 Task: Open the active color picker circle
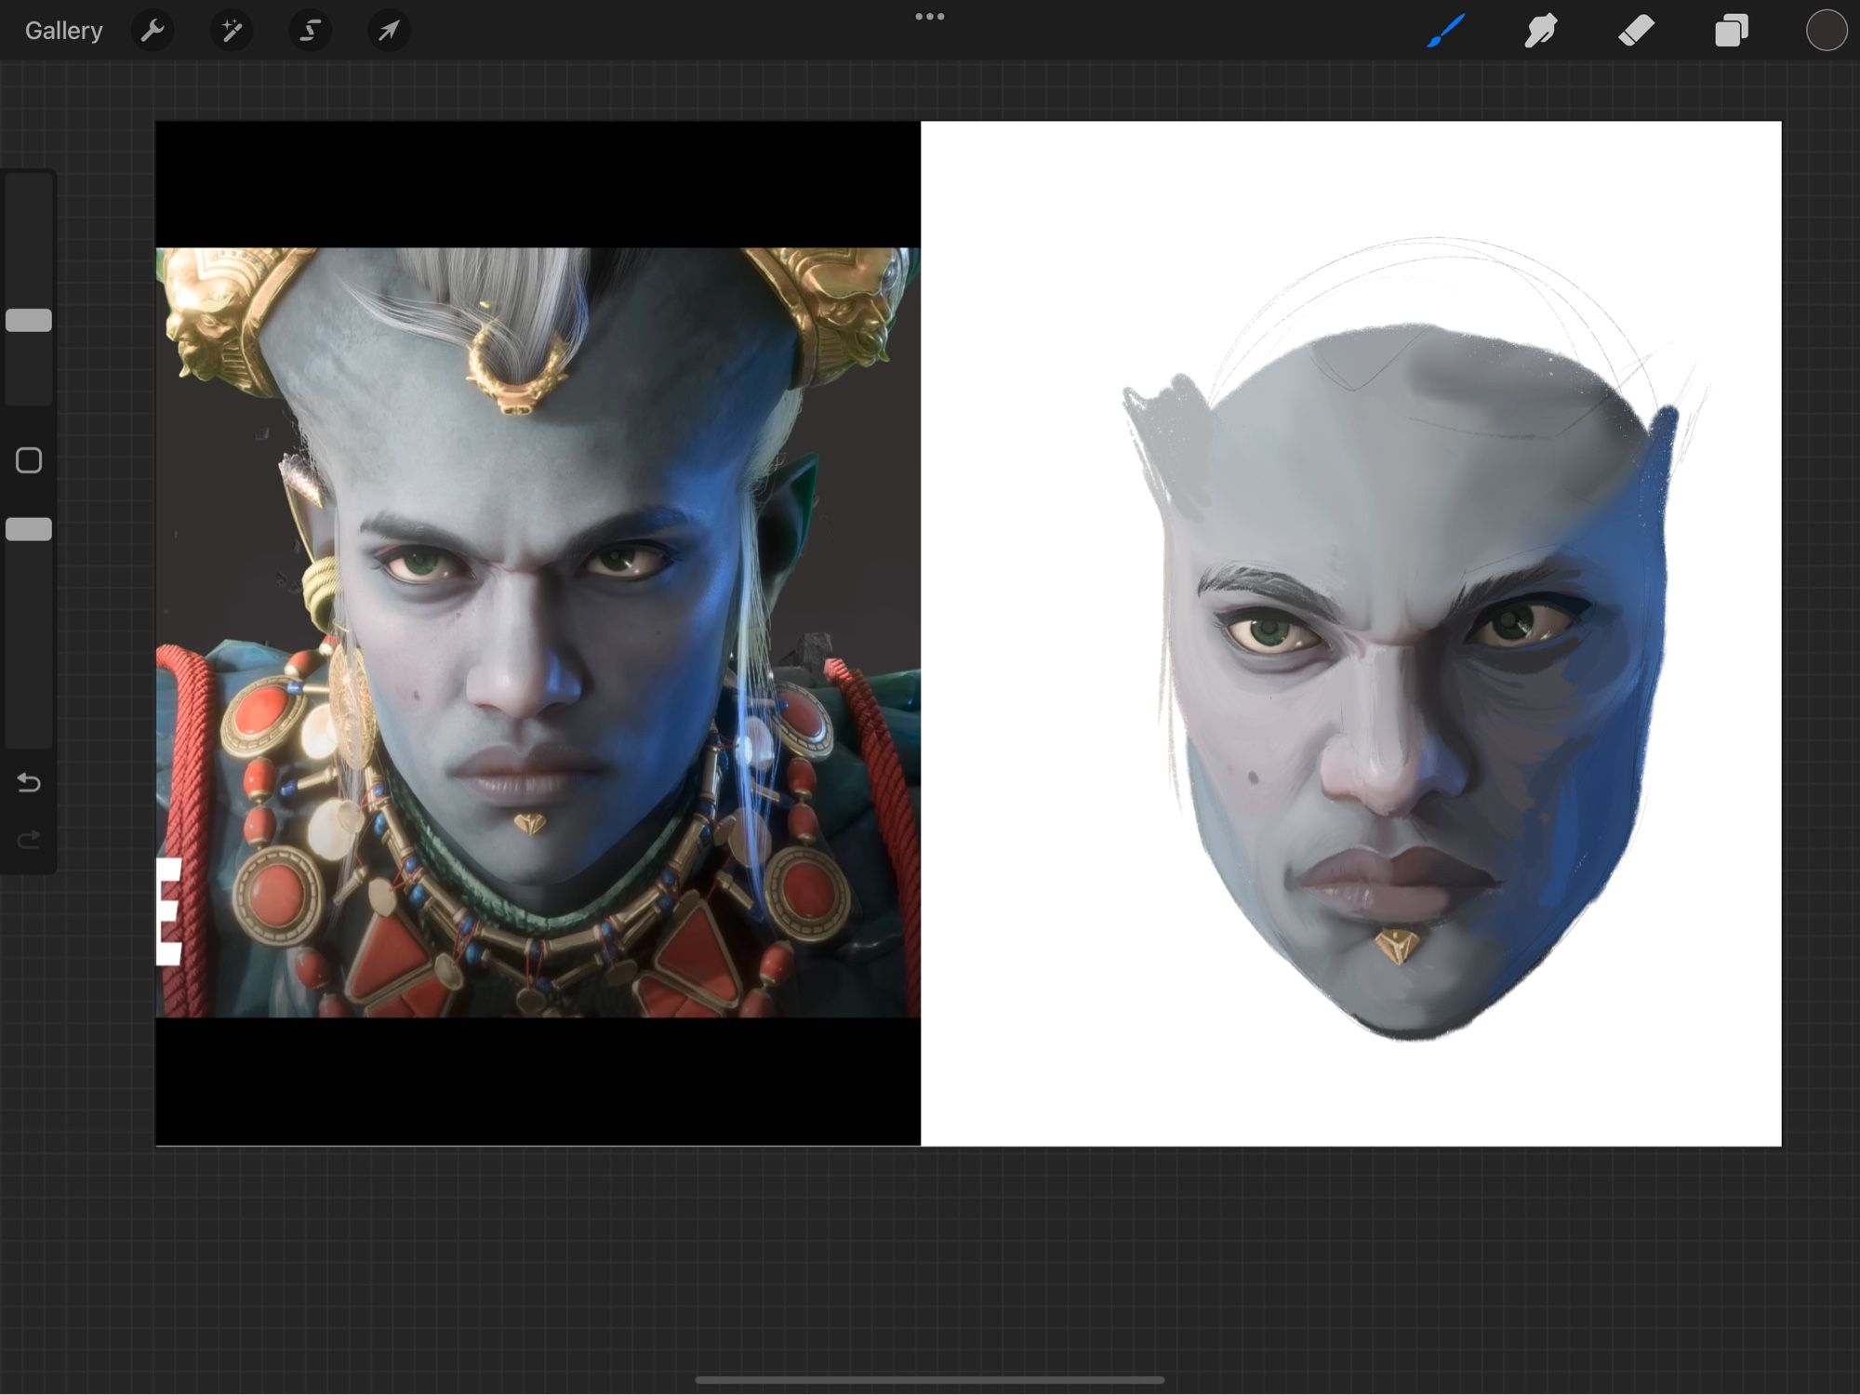click(x=1827, y=31)
